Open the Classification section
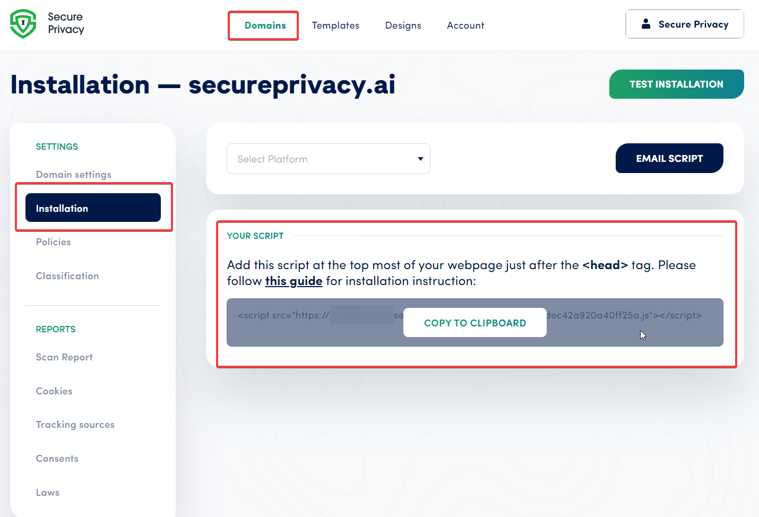This screenshot has width=759, height=517. click(67, 275)
